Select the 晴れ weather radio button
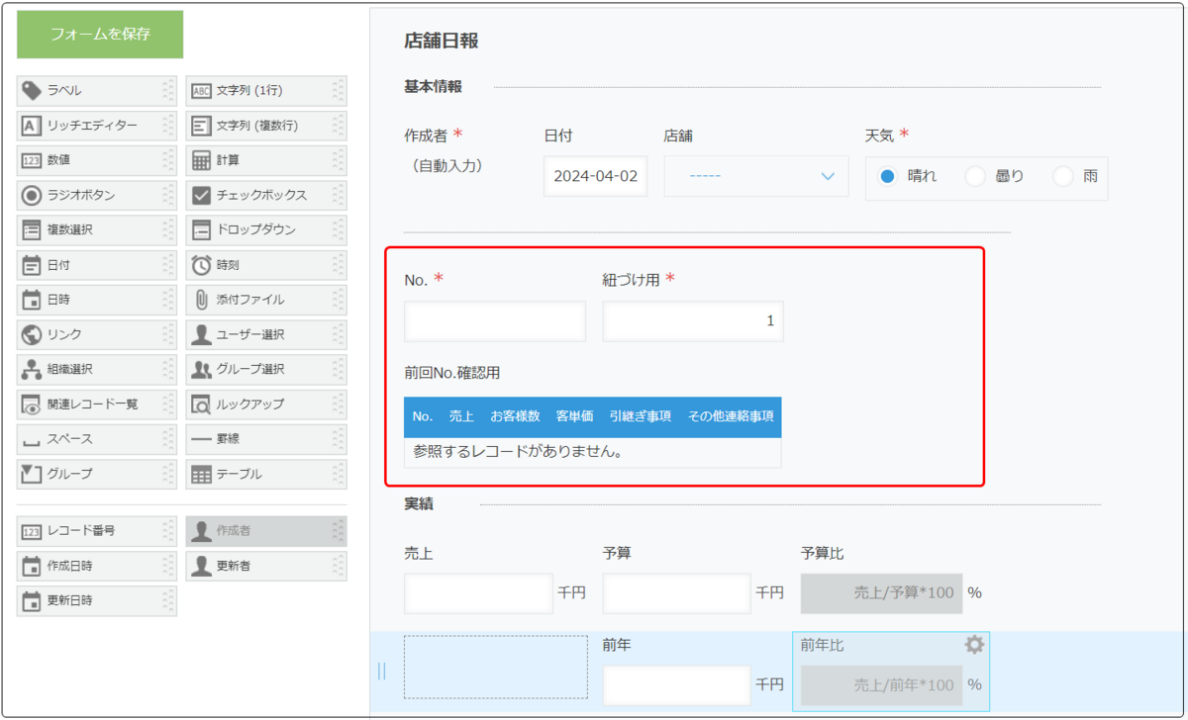 point(887,177)
